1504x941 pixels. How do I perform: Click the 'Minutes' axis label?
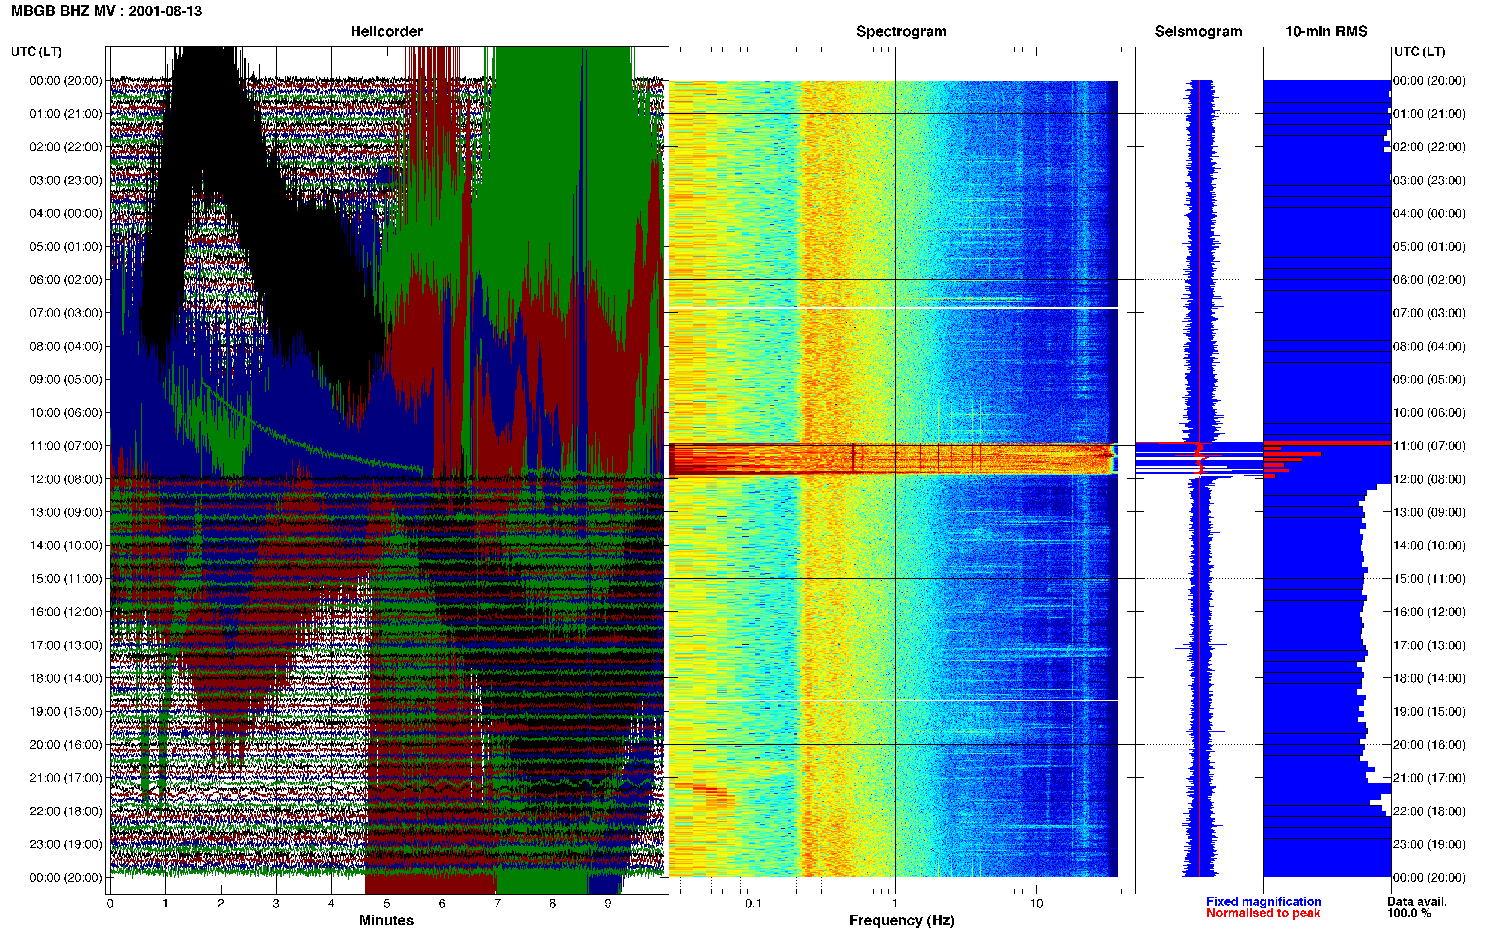tap(386, 920)
